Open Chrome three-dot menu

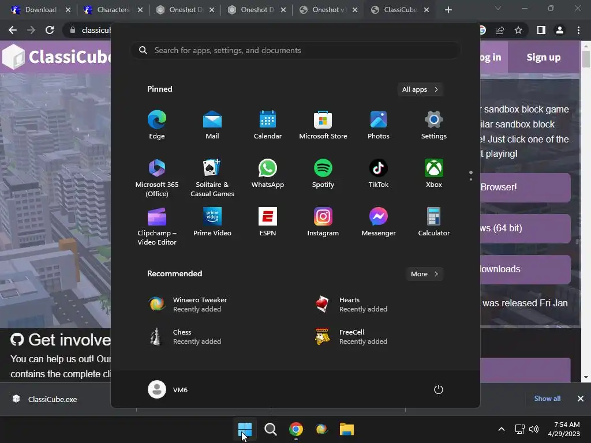(578, 30)
